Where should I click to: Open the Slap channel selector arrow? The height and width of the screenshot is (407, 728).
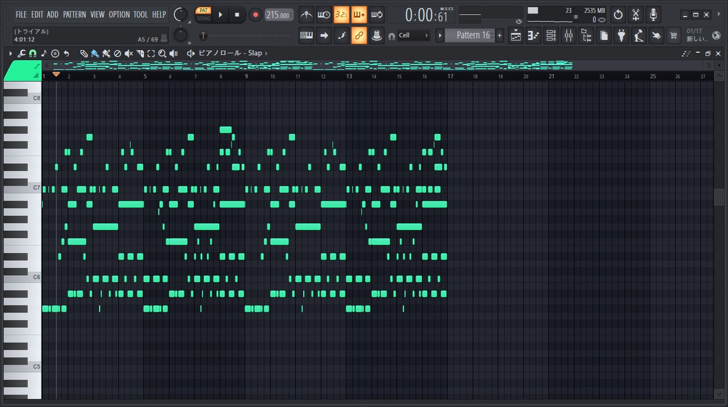pos(266,53)
